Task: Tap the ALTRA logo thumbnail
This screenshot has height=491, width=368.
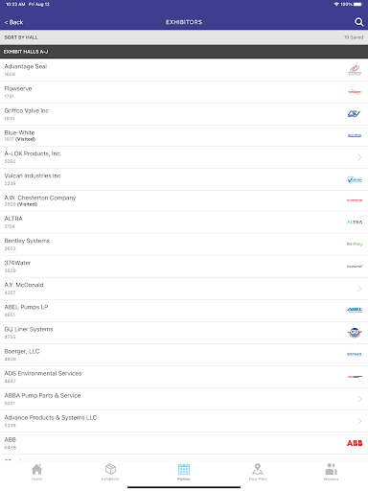Action: coord(355,222)
